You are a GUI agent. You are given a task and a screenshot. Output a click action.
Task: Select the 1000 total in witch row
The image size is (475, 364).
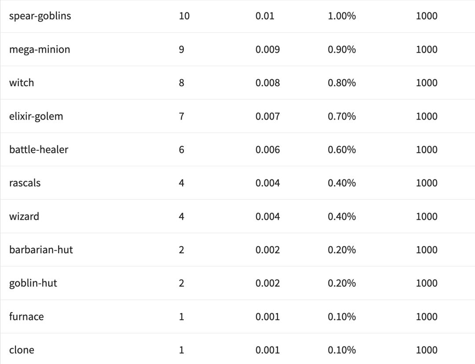pyautogui.click(x=427, y=83)
